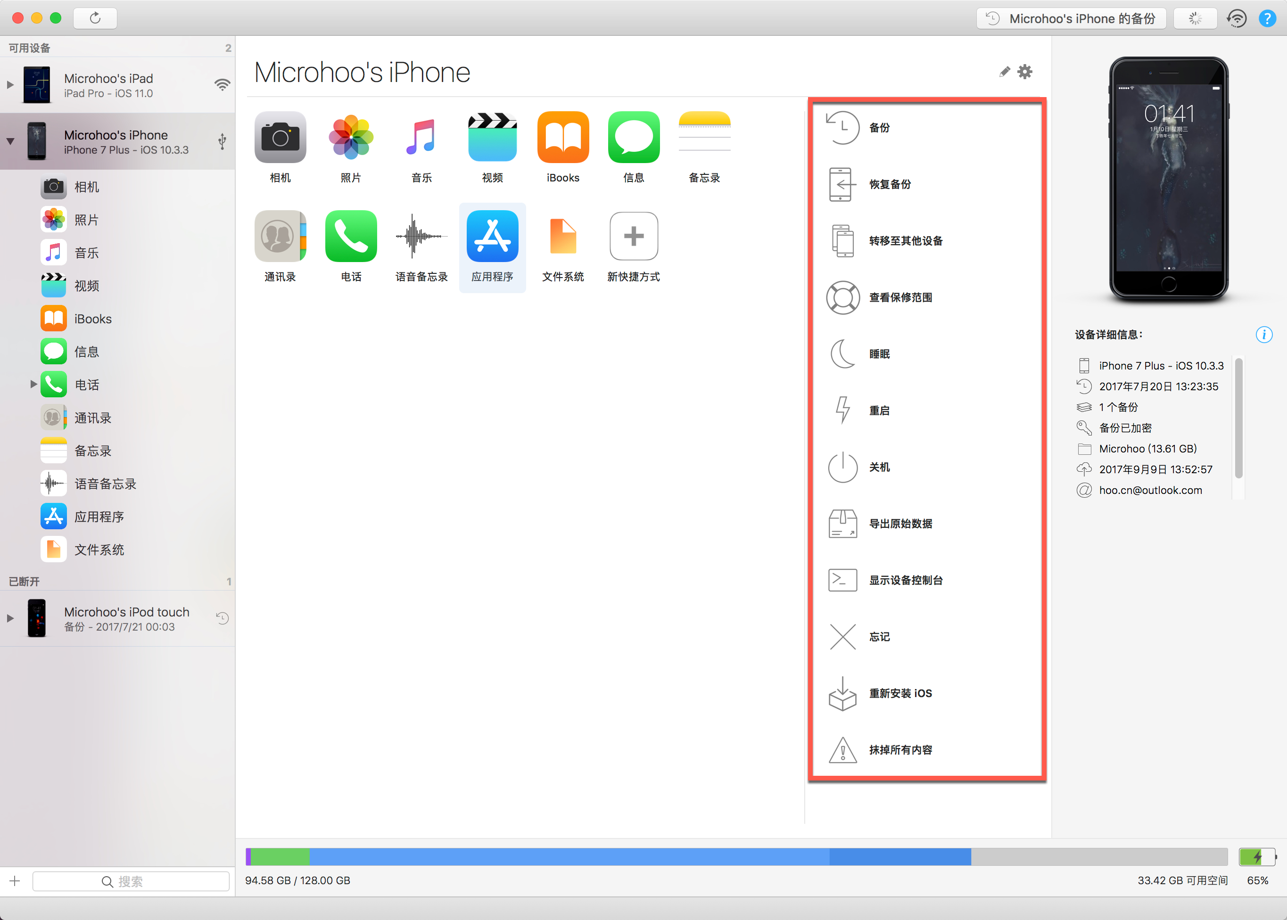Expand Microhoo's iPod touch in the sidebar

[x=9, y=618]
